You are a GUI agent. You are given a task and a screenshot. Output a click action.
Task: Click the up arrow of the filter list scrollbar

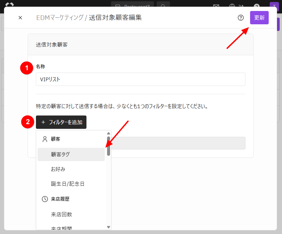pos(108,133)
